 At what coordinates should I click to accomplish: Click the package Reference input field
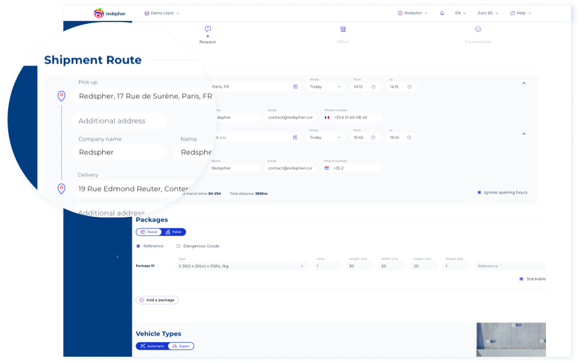pyautogui.click(x=510, y=266)
